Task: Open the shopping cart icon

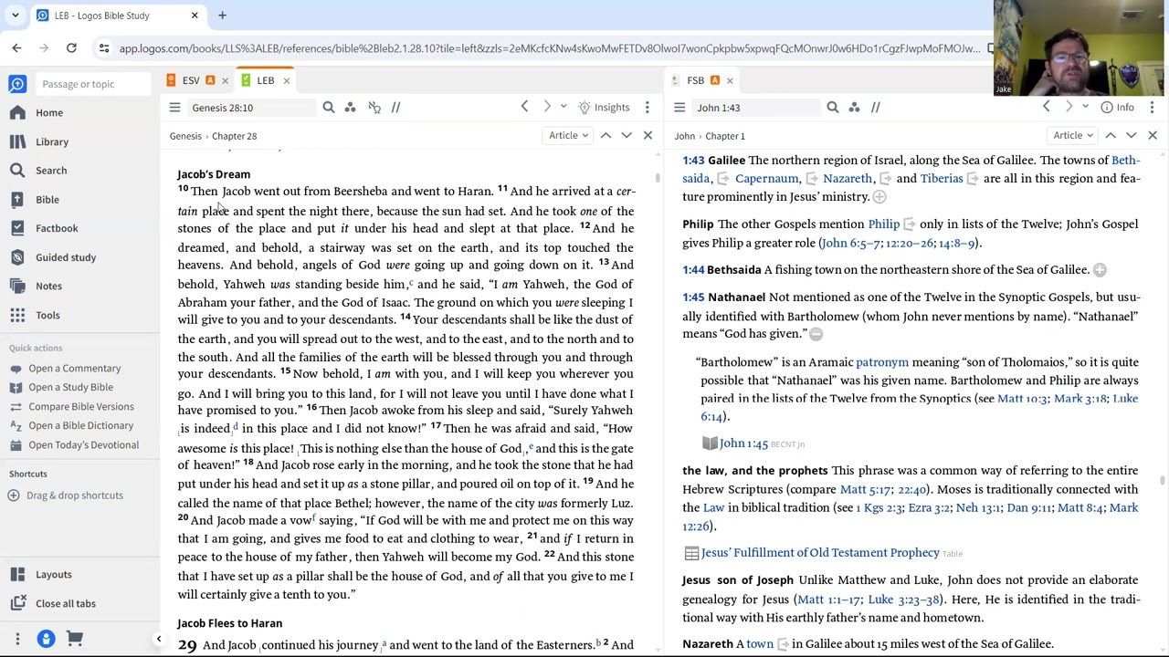Action: click(75, 639)
